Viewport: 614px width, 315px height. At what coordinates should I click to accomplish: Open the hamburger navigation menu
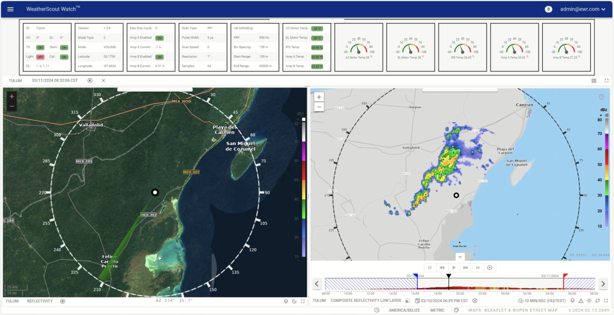coord(10,9)
